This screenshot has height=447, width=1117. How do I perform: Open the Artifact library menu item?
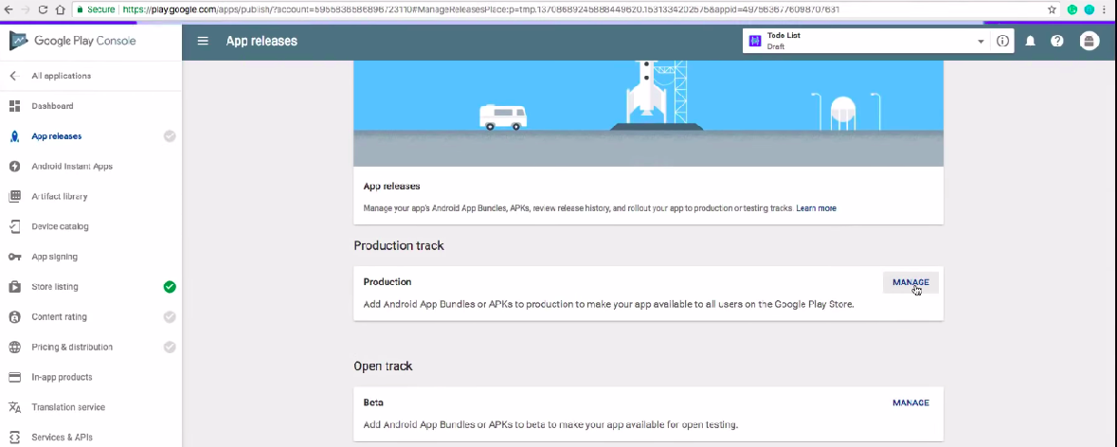tap(60, 197)
